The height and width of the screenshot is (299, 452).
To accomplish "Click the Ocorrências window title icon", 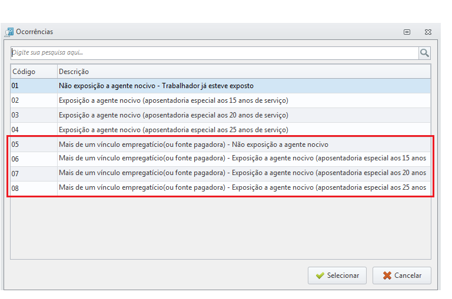I will (x=9, y=32).
